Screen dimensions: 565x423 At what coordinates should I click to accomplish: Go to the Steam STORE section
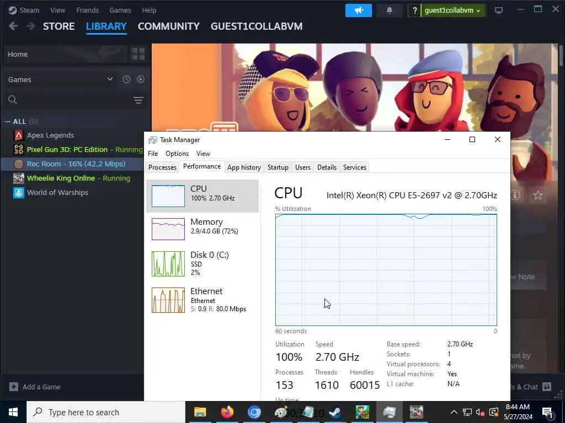point(58,26)
